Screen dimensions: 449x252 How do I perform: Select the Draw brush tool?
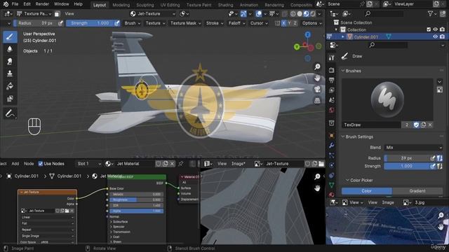point(10,37)
